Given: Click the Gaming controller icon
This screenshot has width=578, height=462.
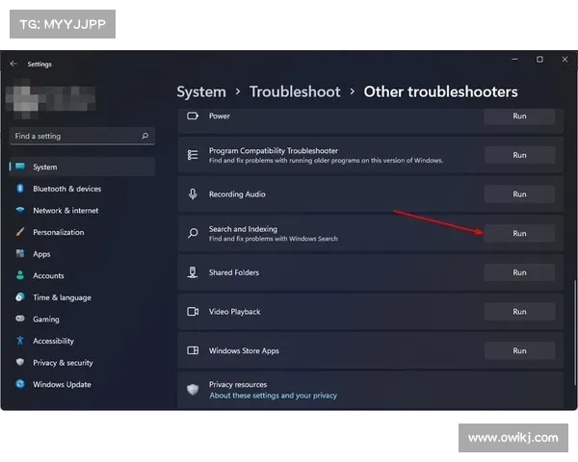Looking at the screenshot, I should pos(20,319).
